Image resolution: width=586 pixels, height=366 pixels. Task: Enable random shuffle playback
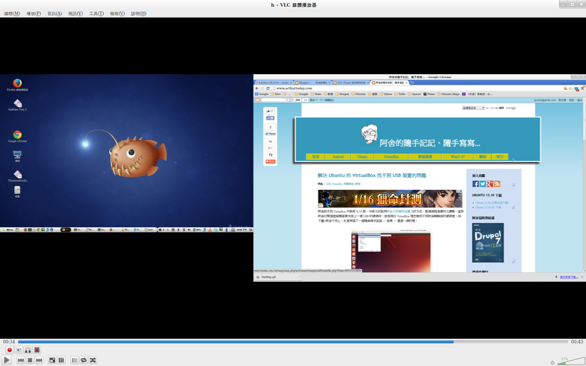(93, 360)
